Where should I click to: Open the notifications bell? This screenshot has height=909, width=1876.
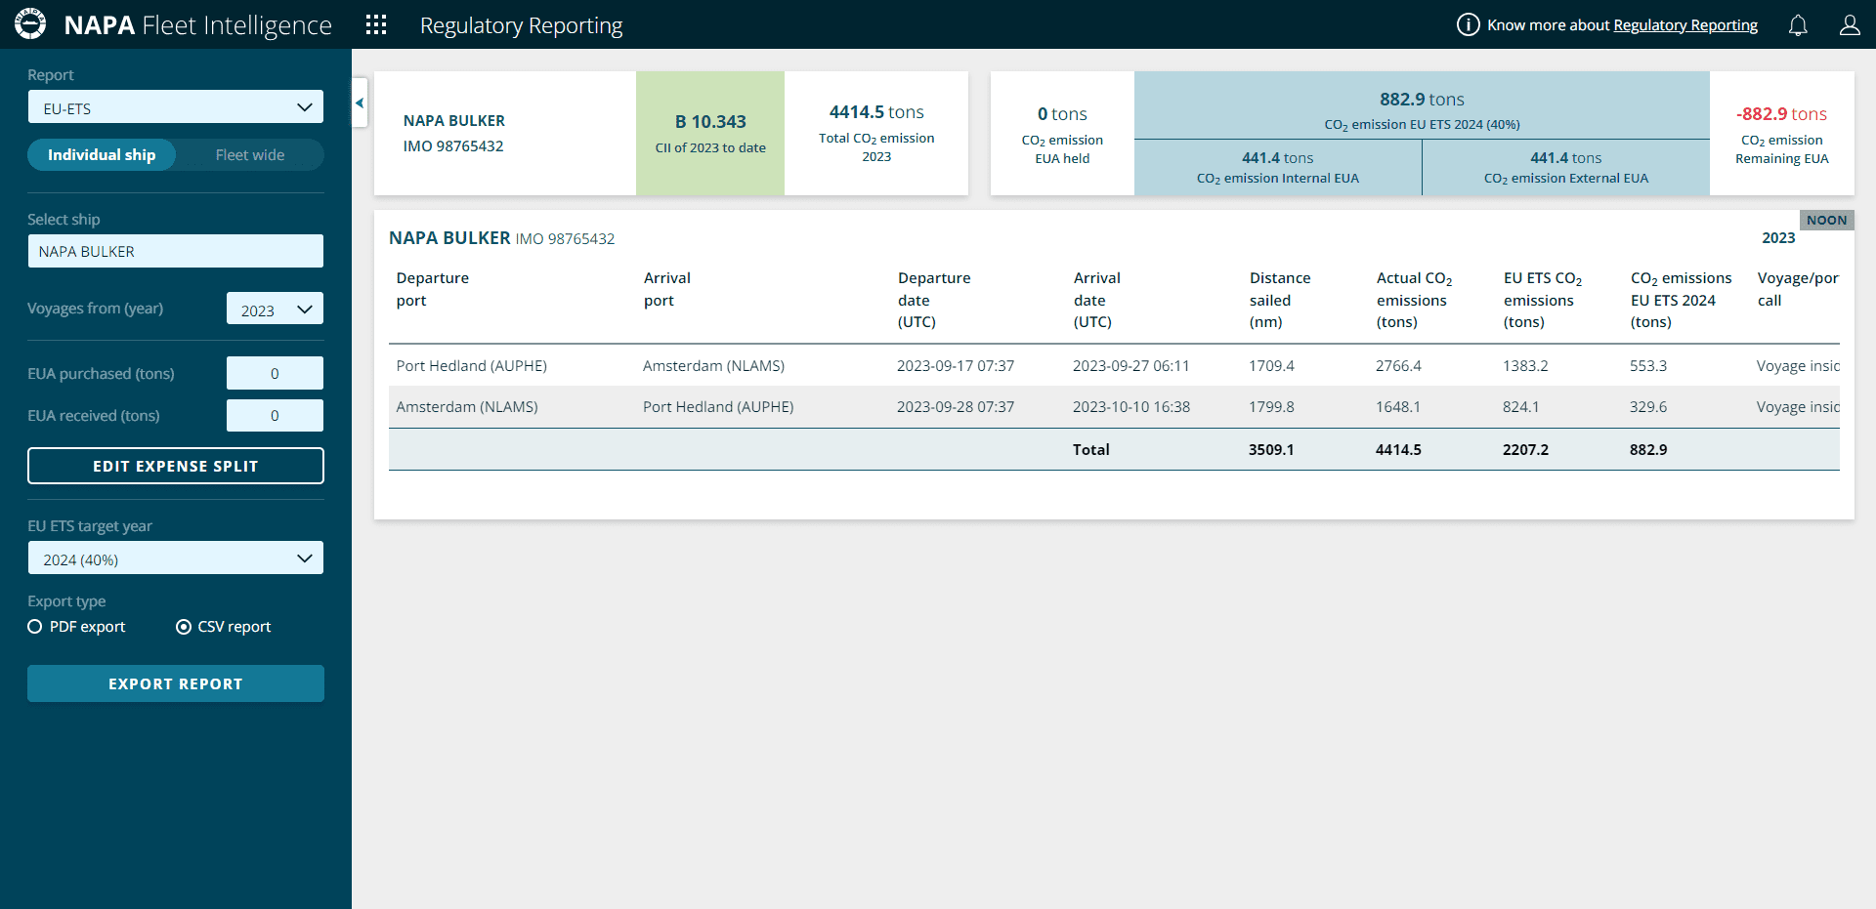(x=1798, y=25)
